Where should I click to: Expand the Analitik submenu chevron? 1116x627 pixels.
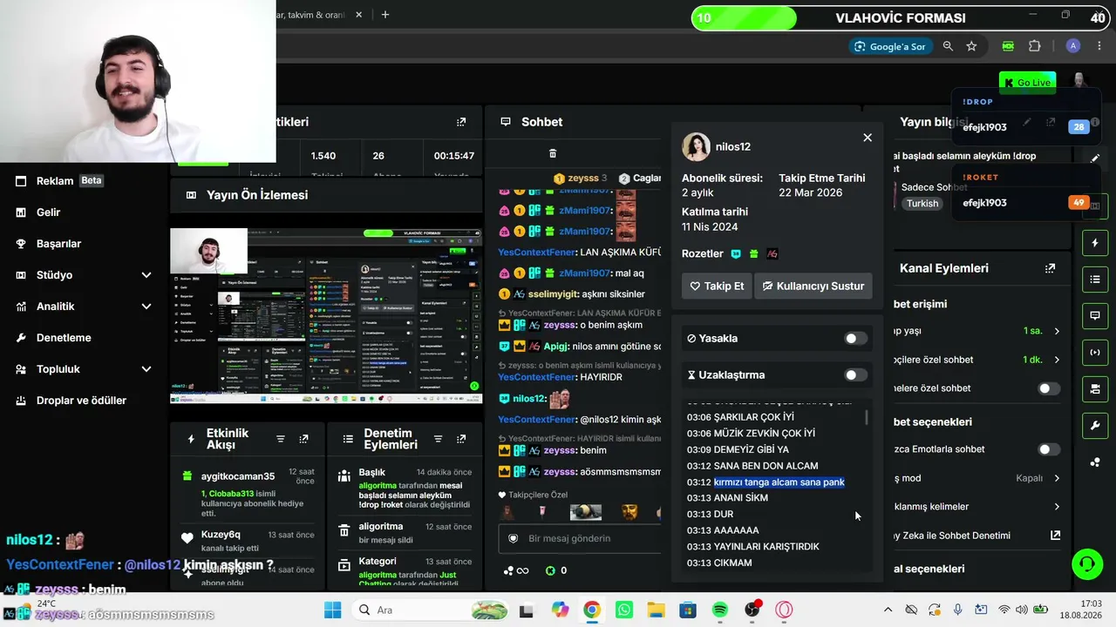(146, 307)
